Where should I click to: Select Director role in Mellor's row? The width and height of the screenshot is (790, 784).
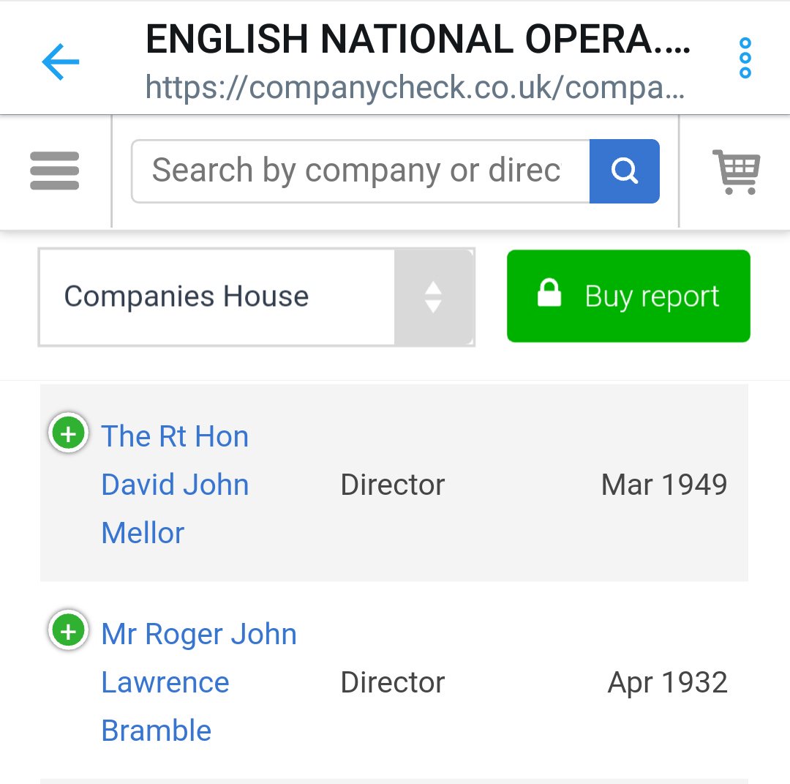click(393, 485)
